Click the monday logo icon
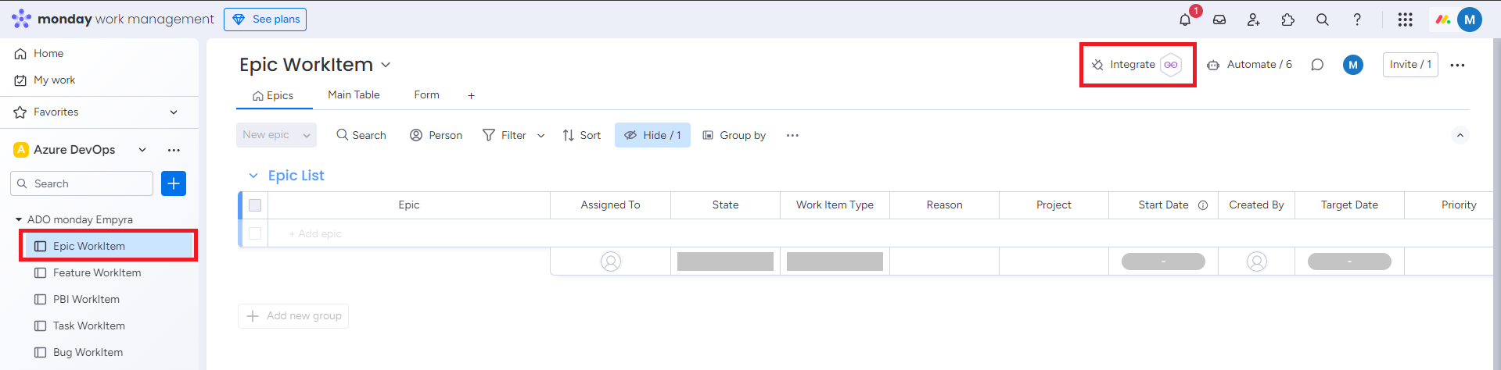 1443,20
